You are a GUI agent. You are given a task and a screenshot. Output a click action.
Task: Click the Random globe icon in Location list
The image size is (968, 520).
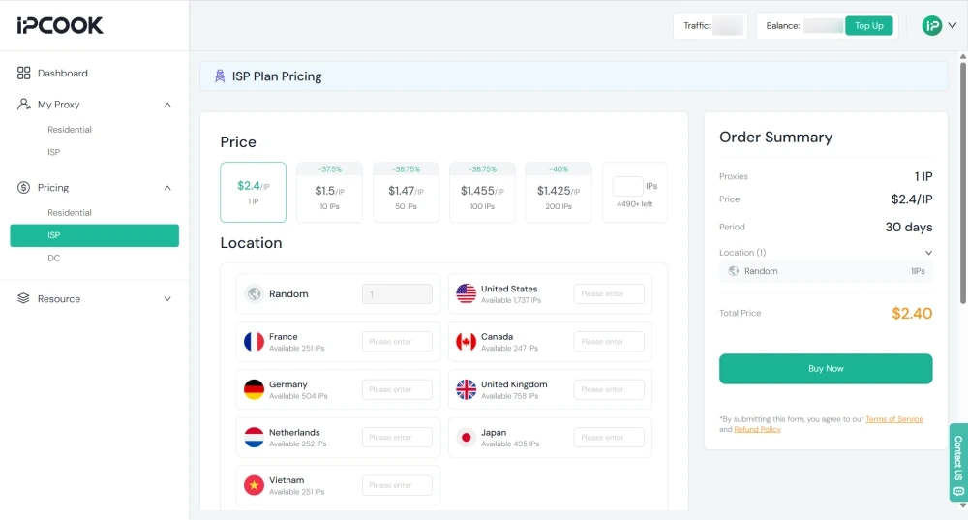point(254,294)
